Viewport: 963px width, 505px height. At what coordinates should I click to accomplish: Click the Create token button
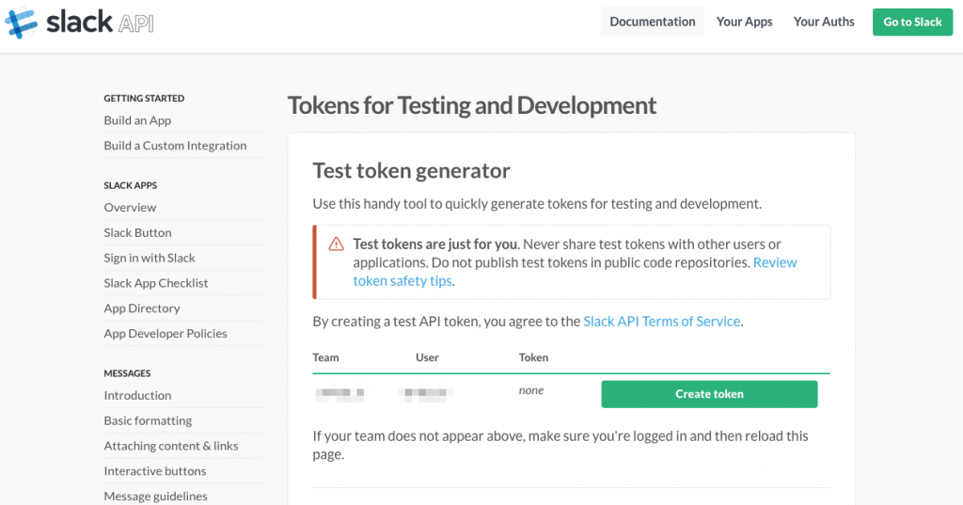tap(709, 394)
